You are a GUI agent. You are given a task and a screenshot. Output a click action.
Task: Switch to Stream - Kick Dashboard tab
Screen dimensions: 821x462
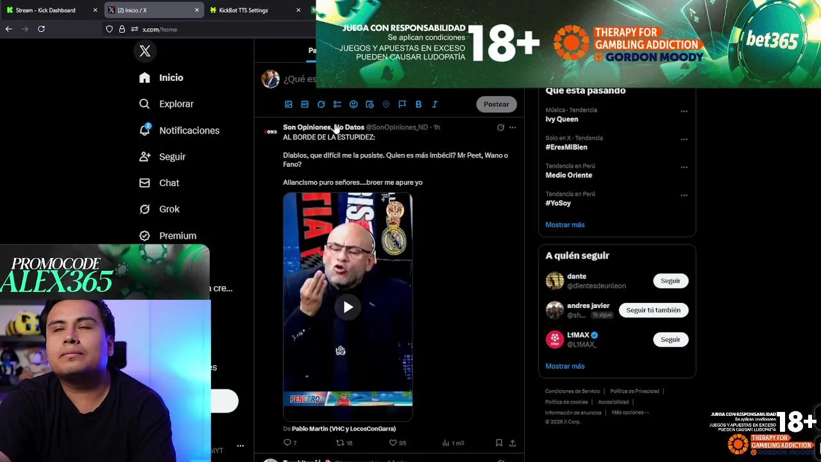click(x=45, y=10)
